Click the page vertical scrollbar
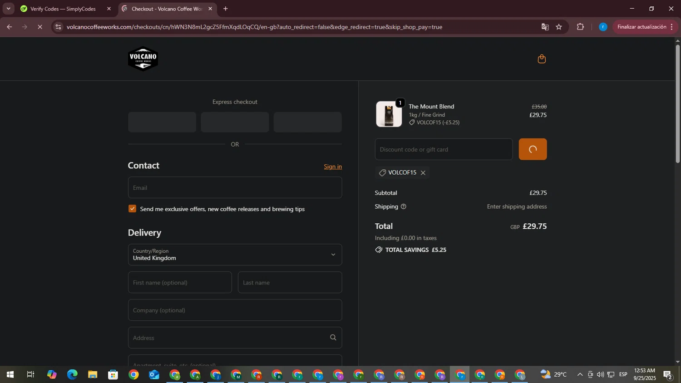Image resolution: width=681 pixels, height=383 pixels. click(x=677, y=104)
